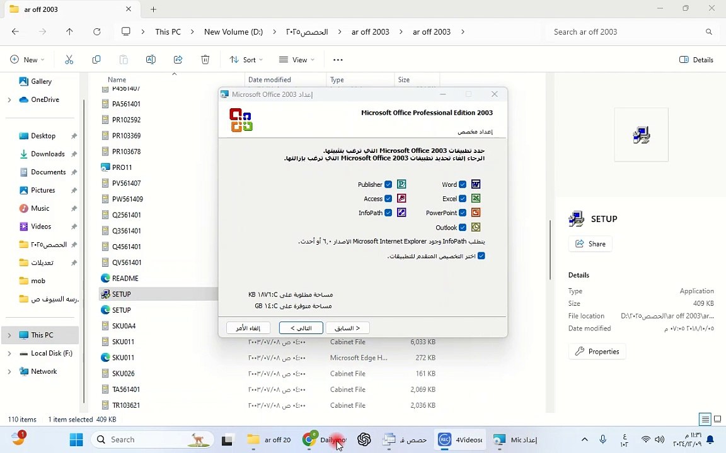
Task: Switch to large thumbnails view in status bar
Action: click(x=717, y=419)
